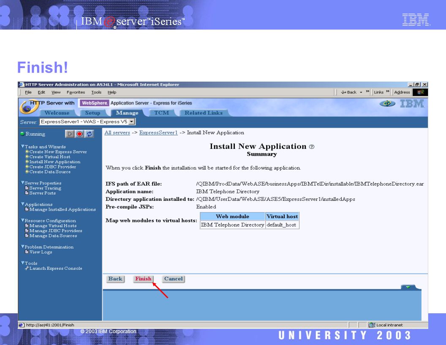Click the WebSphere badge in header

click(x=94, y=103)
